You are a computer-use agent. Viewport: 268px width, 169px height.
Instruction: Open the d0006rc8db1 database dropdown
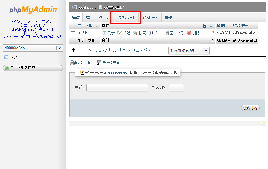click(x=59, y=48)
